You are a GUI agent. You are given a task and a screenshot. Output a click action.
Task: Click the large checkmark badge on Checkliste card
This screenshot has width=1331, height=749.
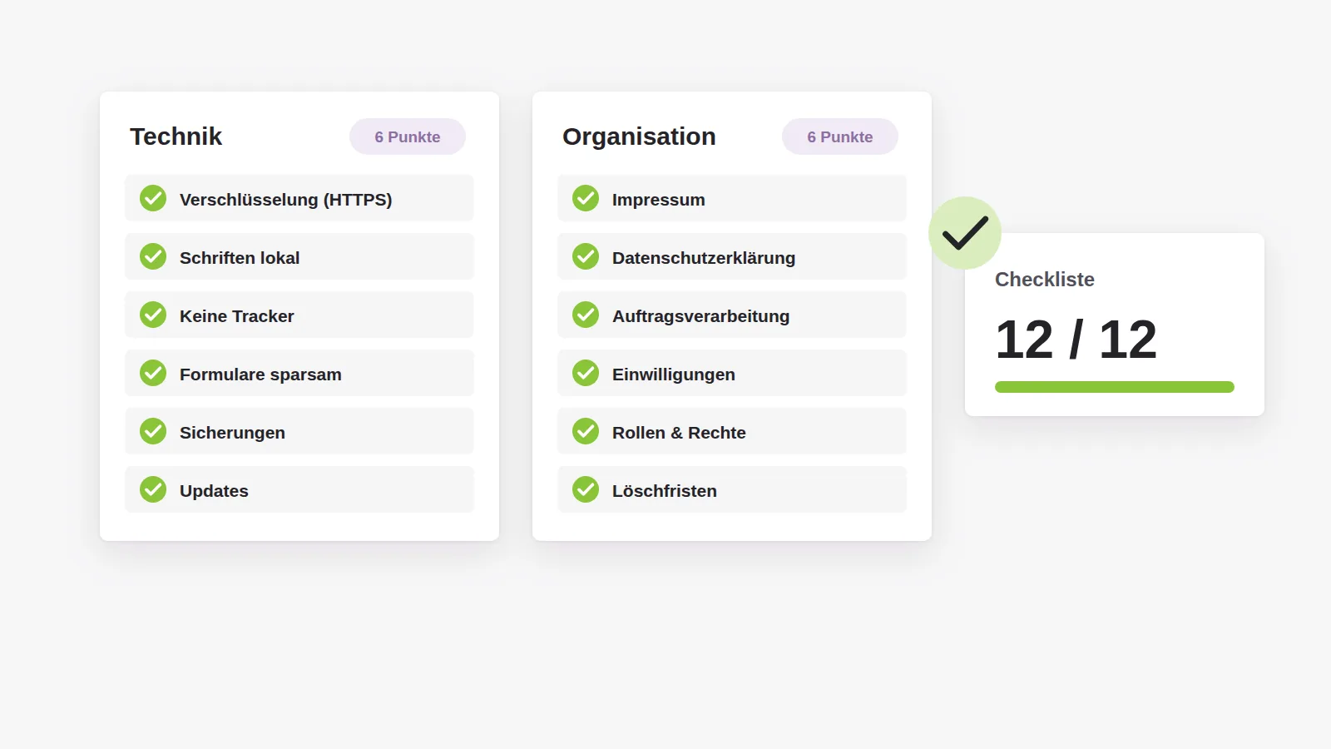coord(965,233)
